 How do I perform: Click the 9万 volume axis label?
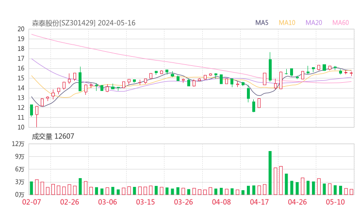pos(20,156)
